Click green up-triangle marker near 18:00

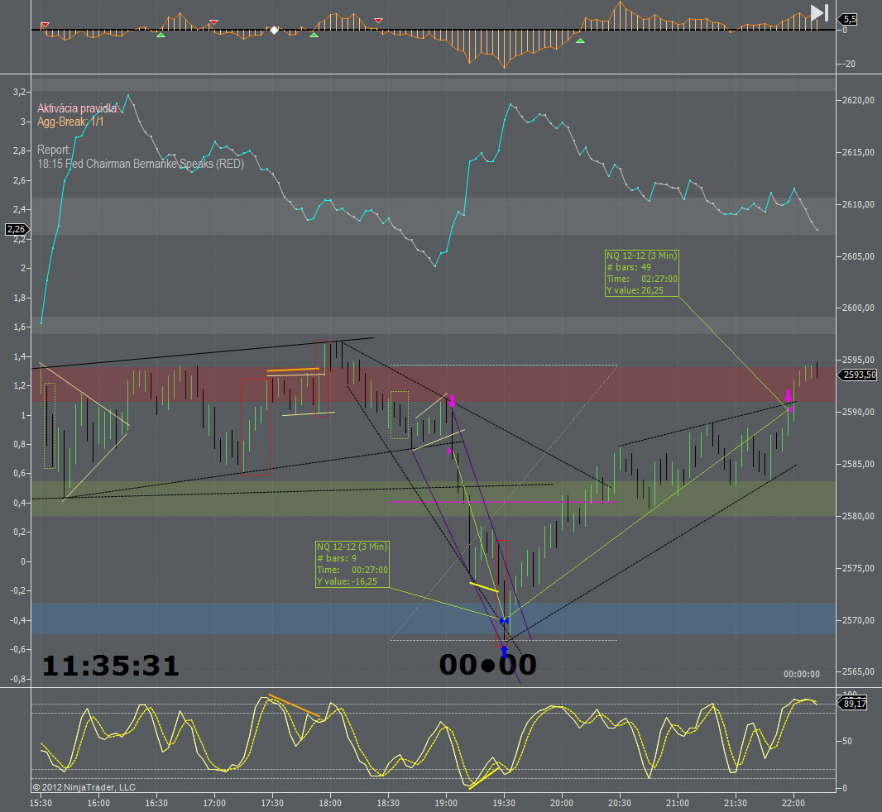point(314,35)
